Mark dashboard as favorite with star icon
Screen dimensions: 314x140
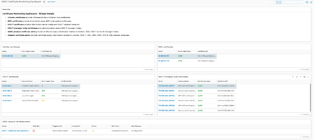(307, 2)
